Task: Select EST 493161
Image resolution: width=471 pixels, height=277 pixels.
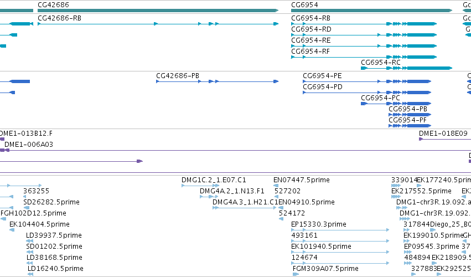Action: tap(304, 235)
